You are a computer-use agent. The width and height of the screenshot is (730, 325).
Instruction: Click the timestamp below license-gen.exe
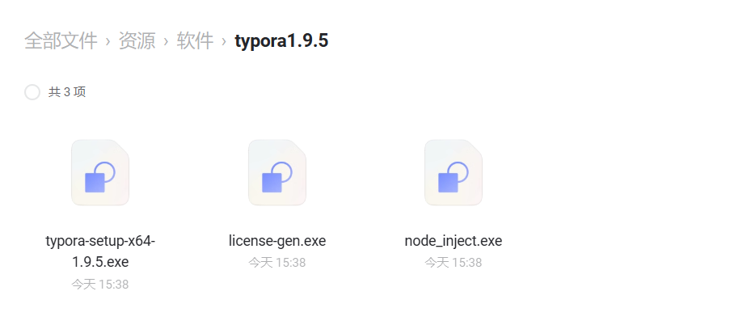pyautogui.click(x=277, y=262)
